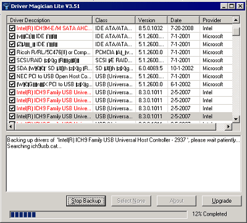Select date cell 7-20-2008
The image size is (247, 223).
(x=182, y=28)
